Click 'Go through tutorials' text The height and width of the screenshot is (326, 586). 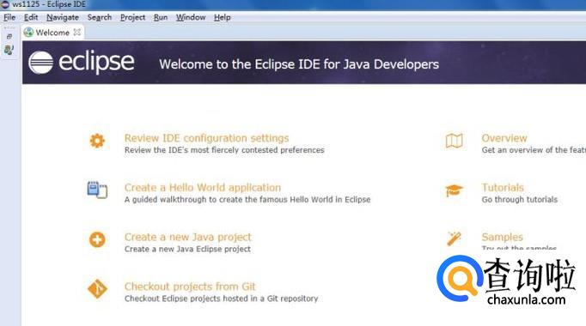(x=520, y=200)
